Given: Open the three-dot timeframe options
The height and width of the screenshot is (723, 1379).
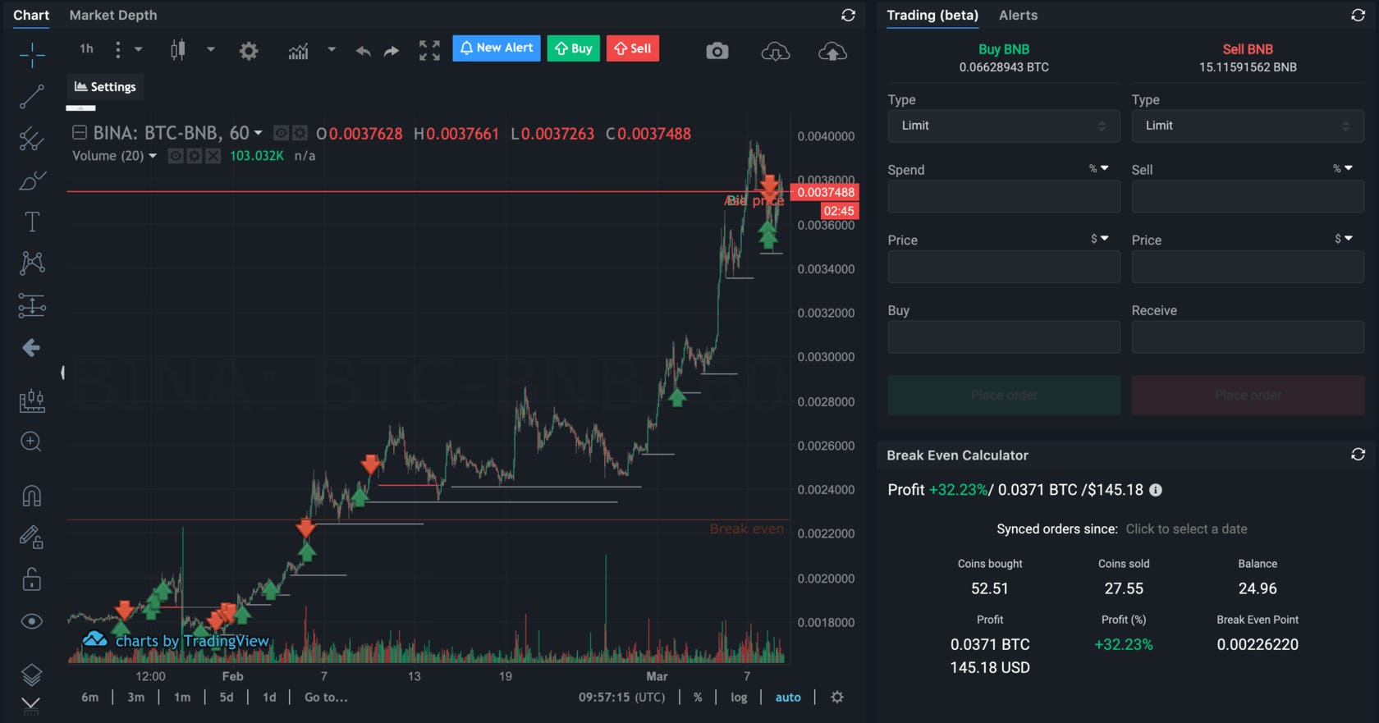Looking at the screenshot, I should coord(118,50).
